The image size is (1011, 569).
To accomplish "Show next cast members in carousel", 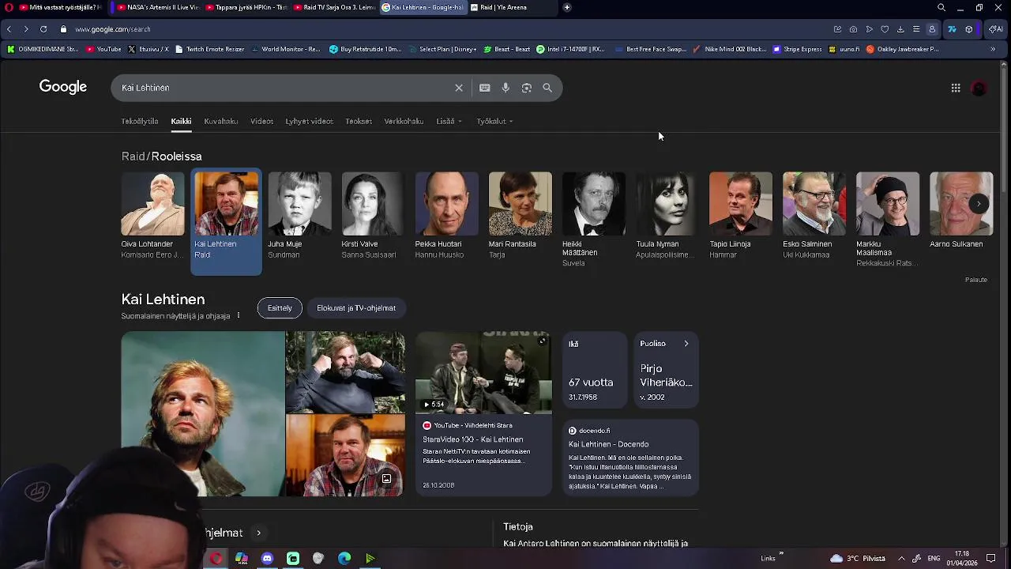I will point(979,204).
